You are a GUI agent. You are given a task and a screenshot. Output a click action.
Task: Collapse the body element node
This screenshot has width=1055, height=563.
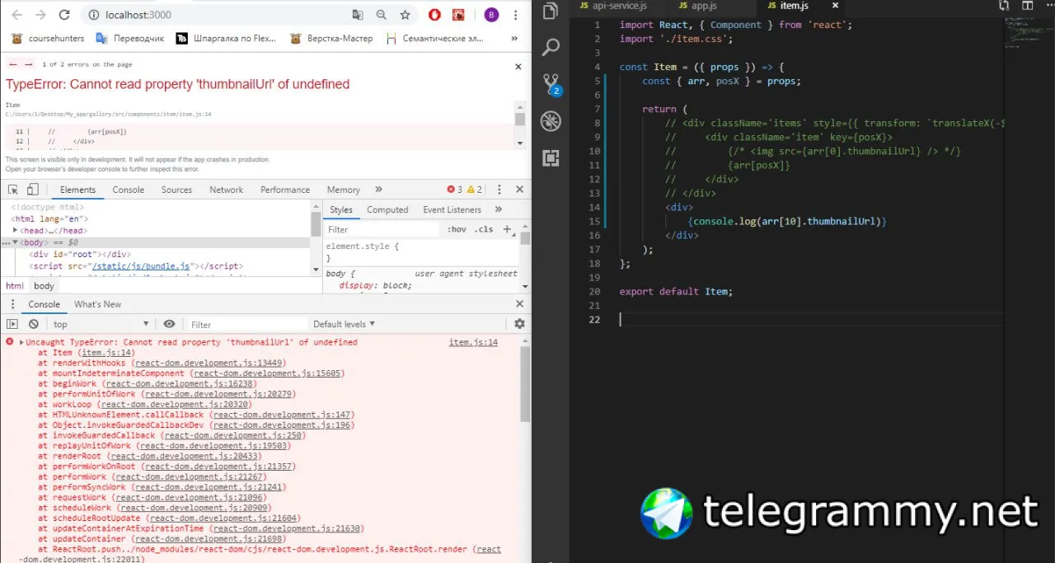(x=16, y=243)
